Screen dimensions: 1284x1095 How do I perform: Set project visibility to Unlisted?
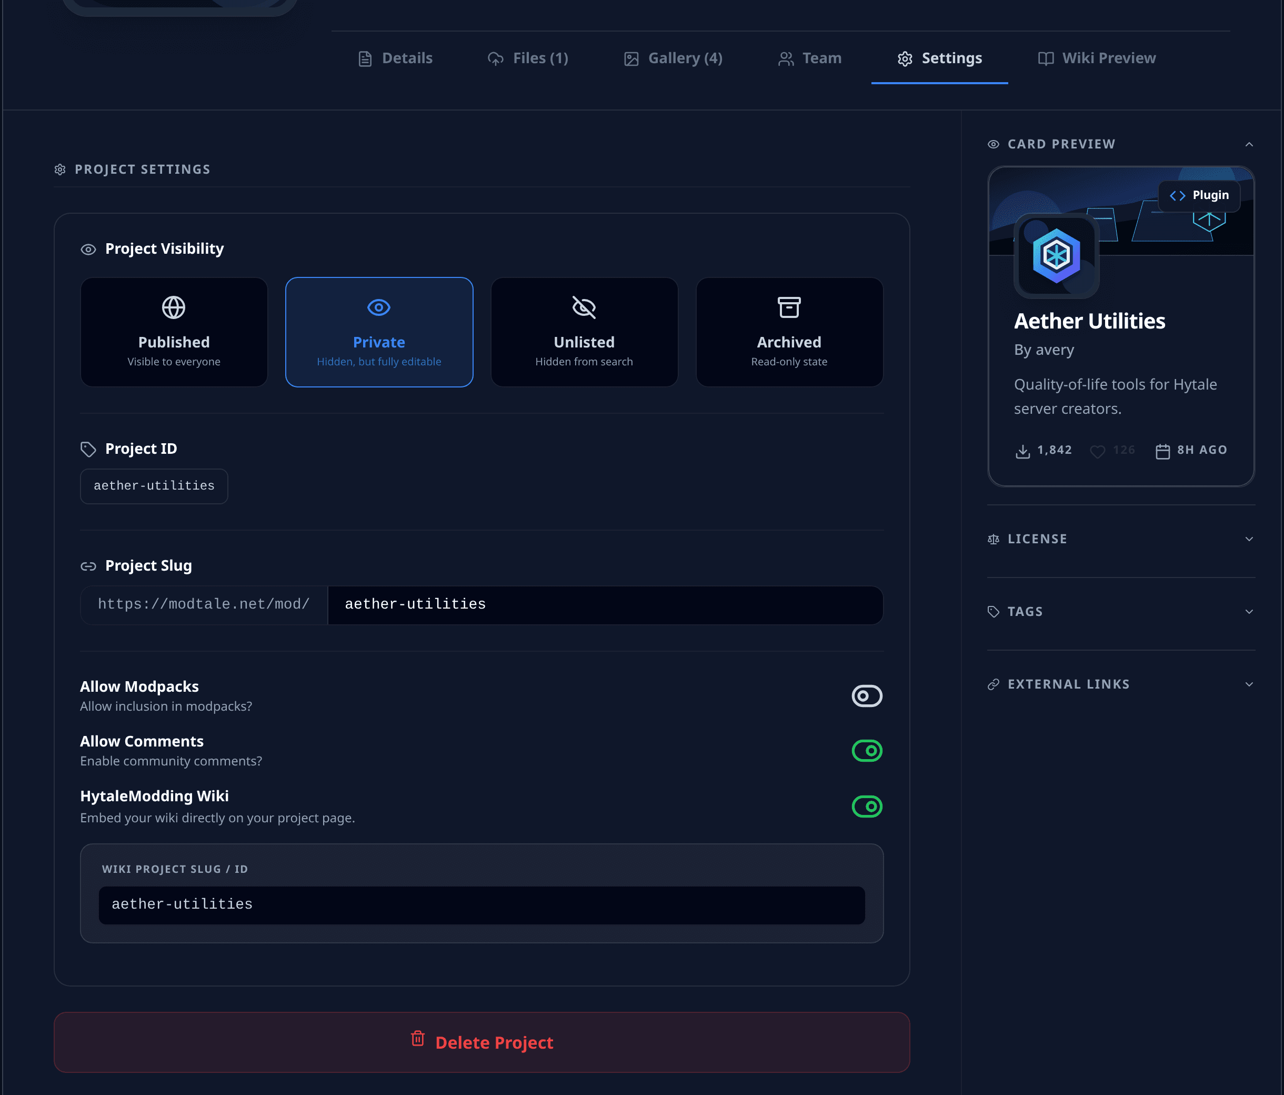584,332
